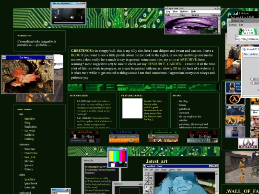Select the rectangle select tool in Paint
The image size is (259, 194).
tap(151, 173)
